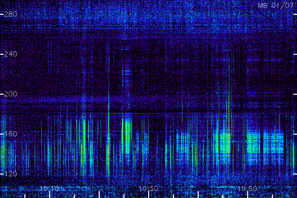Click the 160 frequency axis label

point(11,134)
